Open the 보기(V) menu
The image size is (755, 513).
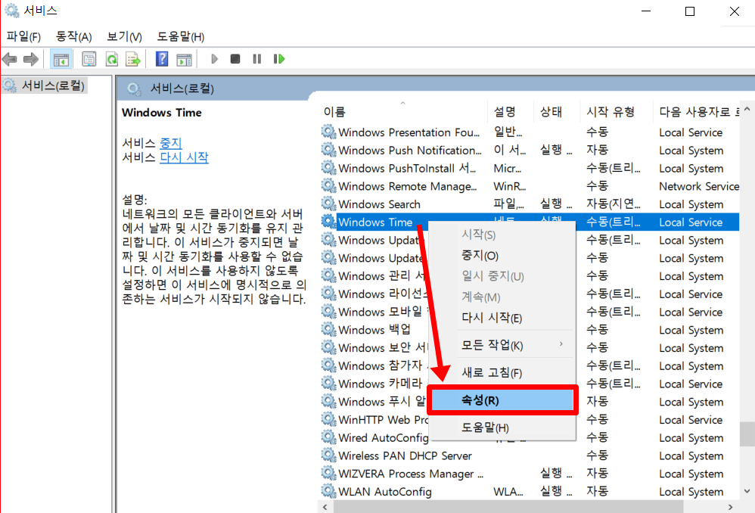coord(124,36)
